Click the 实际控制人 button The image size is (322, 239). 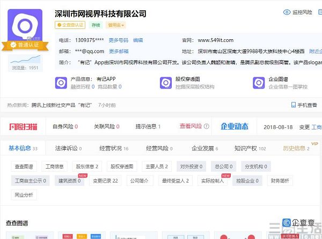click(x=213, y=181)
